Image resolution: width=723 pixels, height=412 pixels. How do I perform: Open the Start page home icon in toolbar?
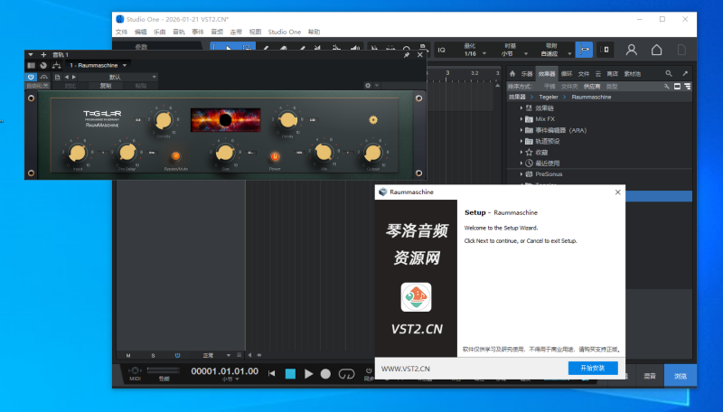[657, 50]
